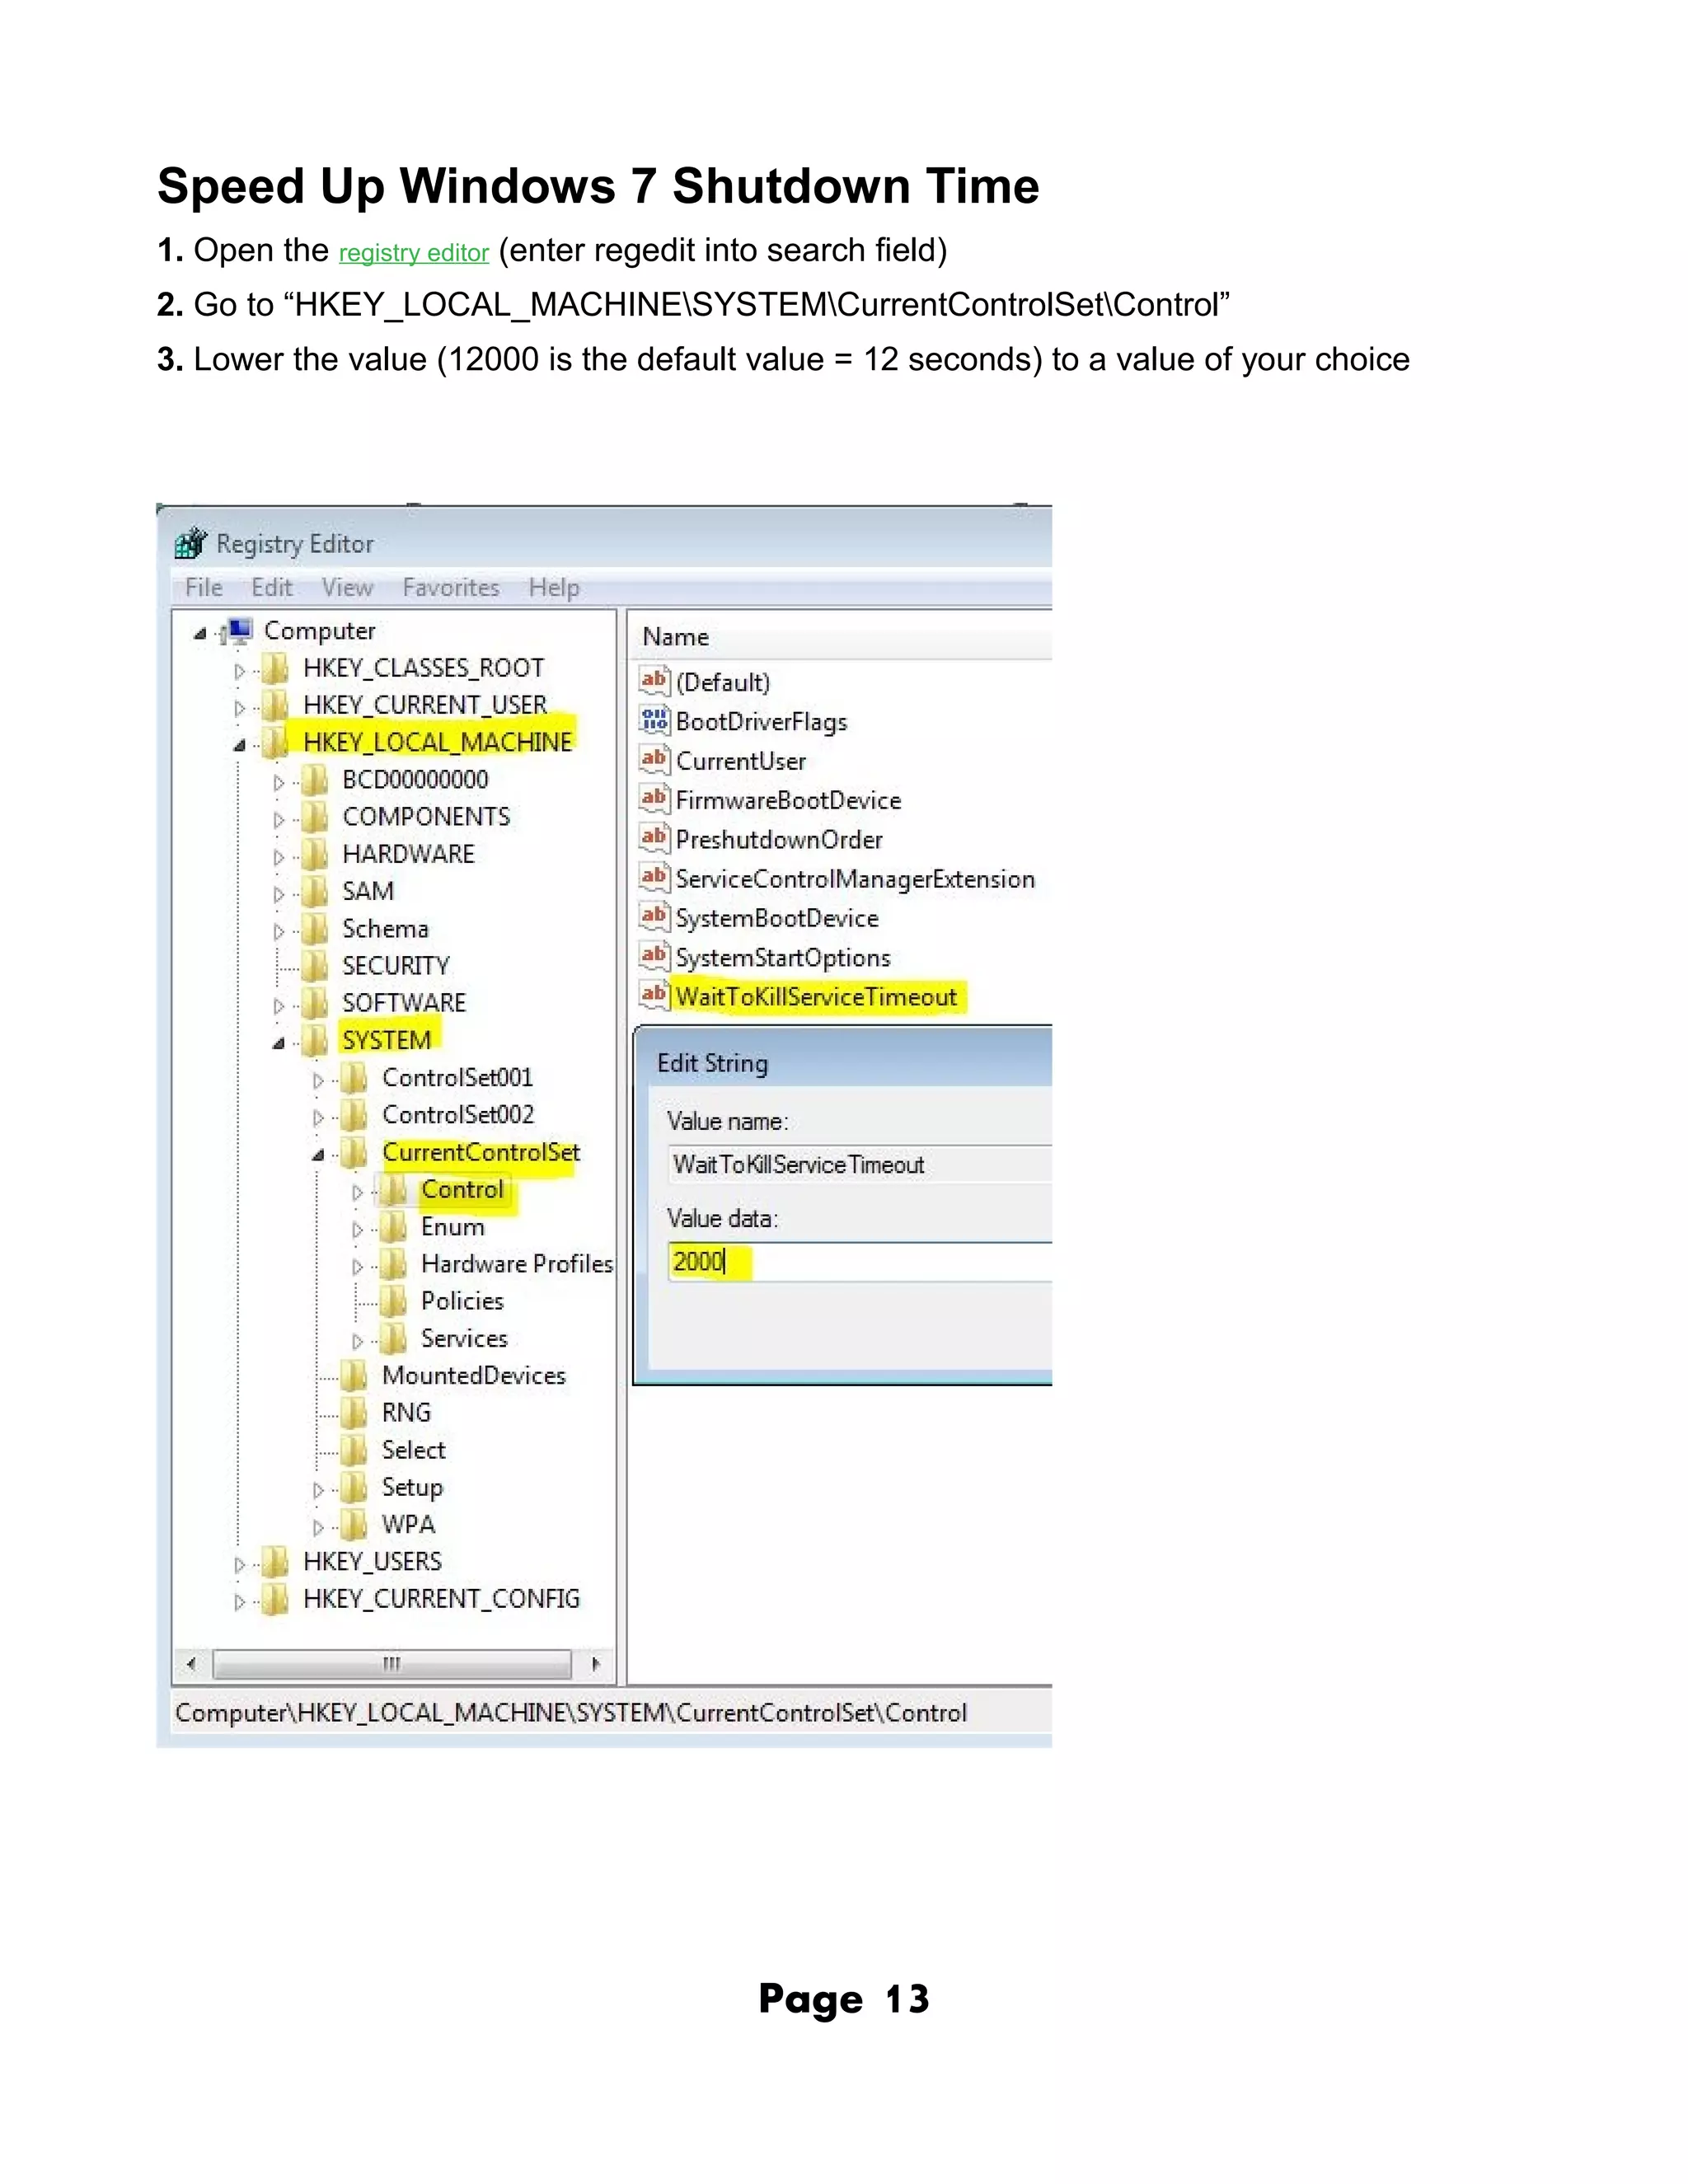
Task: Click the Setup folder icon
Action: pos(354,1487)
